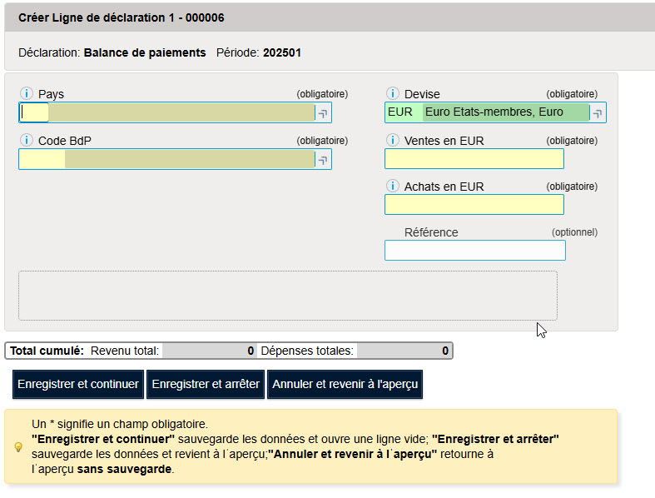Screen dimensions: 655x498
Task: Focus the Pays country code field
Action: (x=34, y=113)
